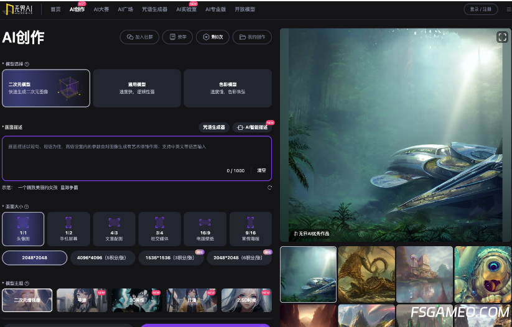Select the 3:4 社交媒体 aspect ratio

[159, 229]
